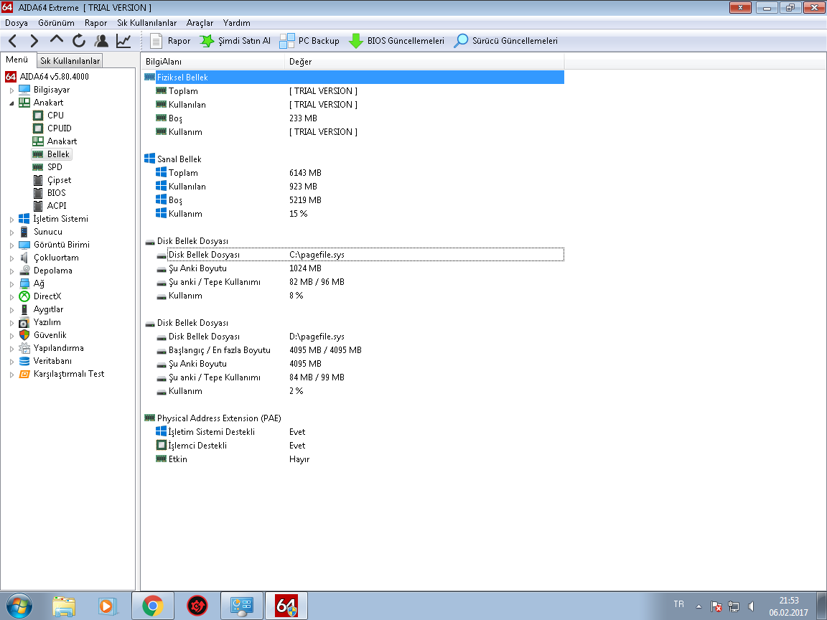Open the Yardım menu
Image resolution: width=827 pixels, height=620 pixels.
[x=236, y=23]
